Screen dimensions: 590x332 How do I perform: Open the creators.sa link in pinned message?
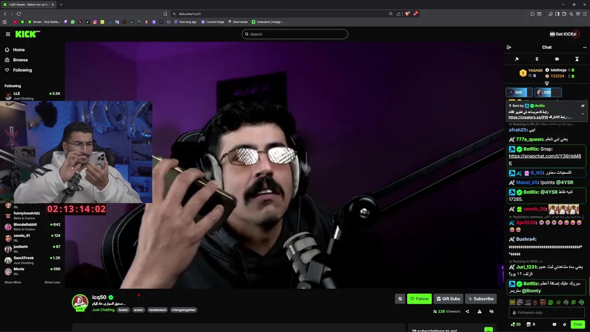point(528,117)
